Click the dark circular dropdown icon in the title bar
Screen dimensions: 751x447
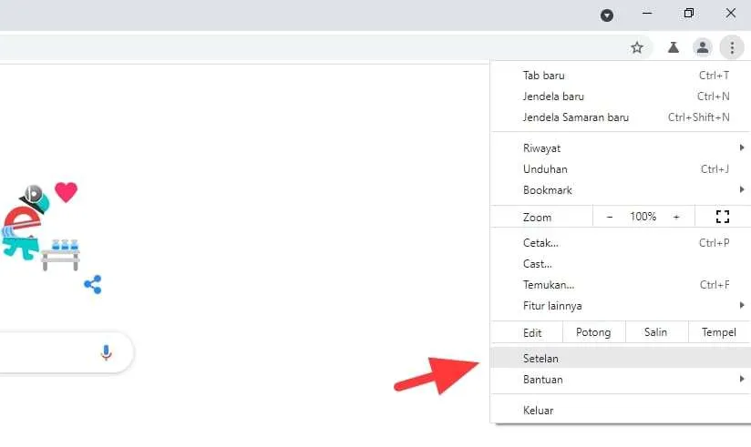pos(607,15)
